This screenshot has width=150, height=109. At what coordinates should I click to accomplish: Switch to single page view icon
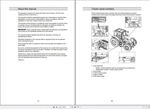143,107
